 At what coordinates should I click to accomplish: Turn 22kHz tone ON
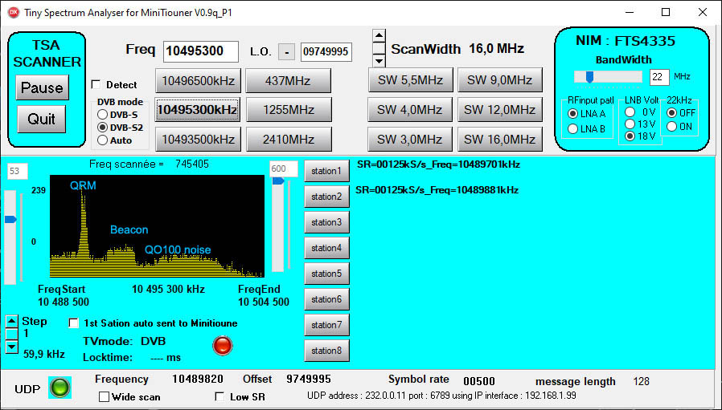tap(672, 126)
